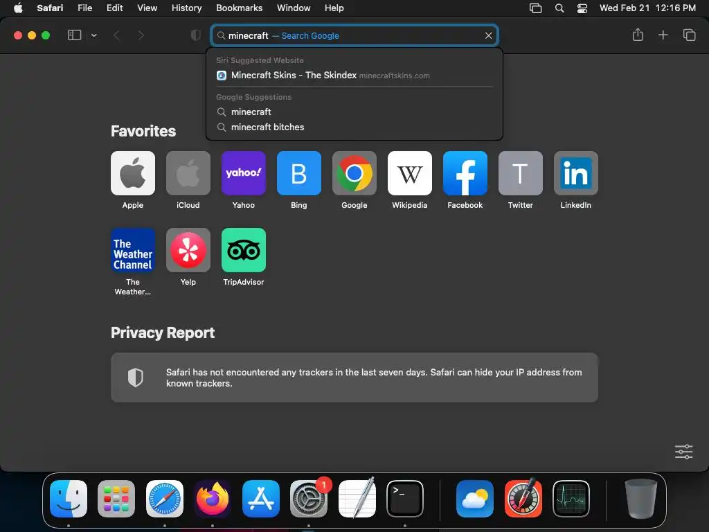Open the Safari menu

coord(50,8)
